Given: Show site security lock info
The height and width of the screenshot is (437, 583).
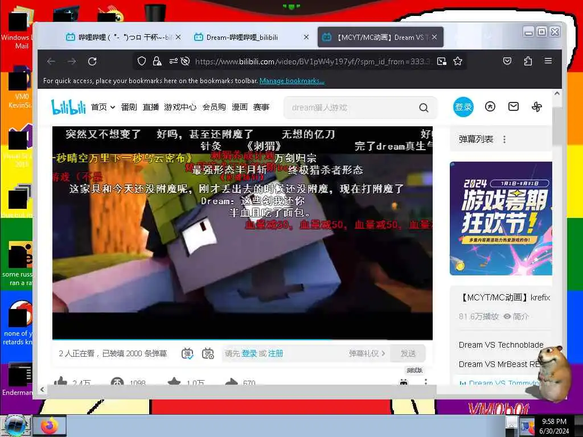Looking at the screenshot, I should pyautogui.click(x=157, y=61).
